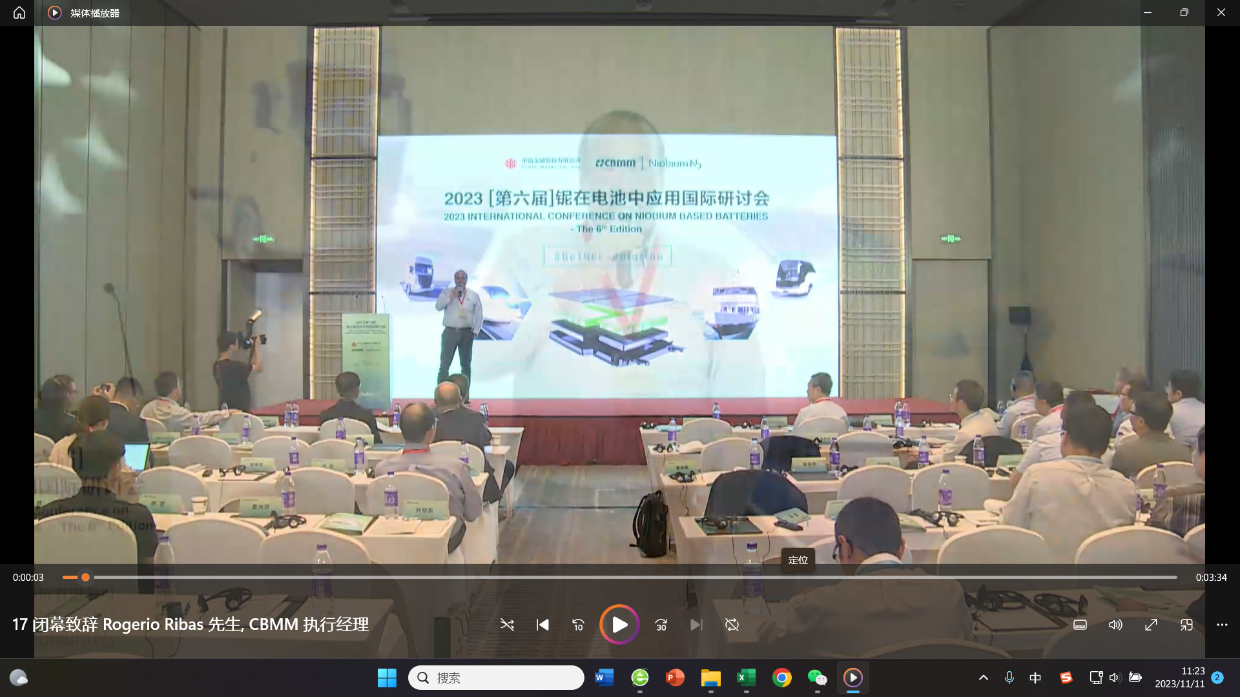This screenshot has width=1240, height=697.
Task: Open the weather widget on the taskbar
Action: point(19,678)
